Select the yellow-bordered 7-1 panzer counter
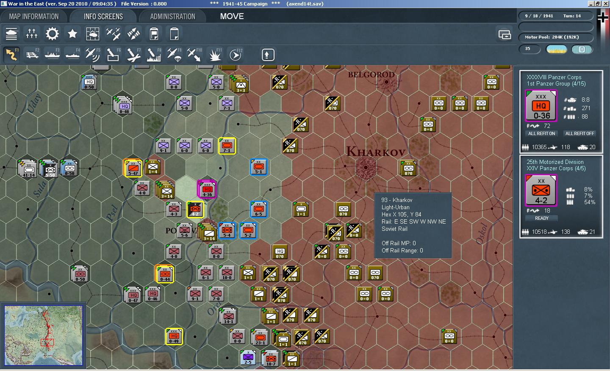The width and height of the screenshot is (610, 371). click(227, 146)
